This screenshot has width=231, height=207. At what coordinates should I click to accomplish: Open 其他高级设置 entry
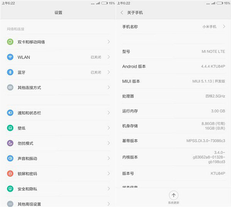[x=58, y=202]
